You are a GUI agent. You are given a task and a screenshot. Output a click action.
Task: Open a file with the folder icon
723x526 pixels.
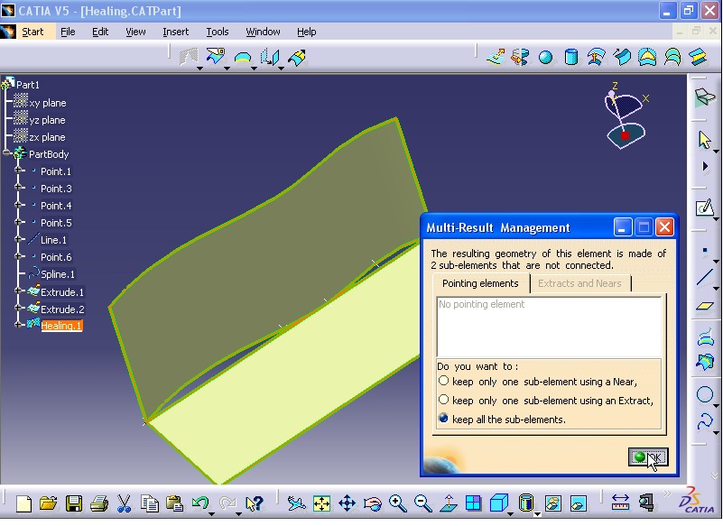(x=49, y=503)
